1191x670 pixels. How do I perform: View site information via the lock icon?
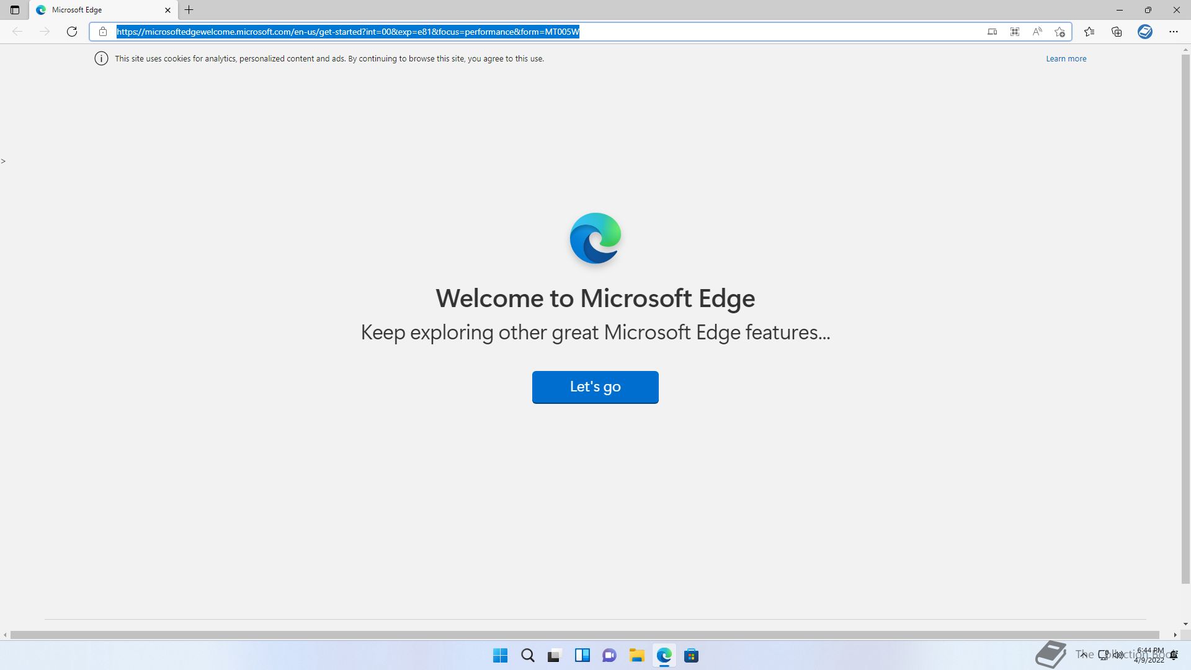103,32
